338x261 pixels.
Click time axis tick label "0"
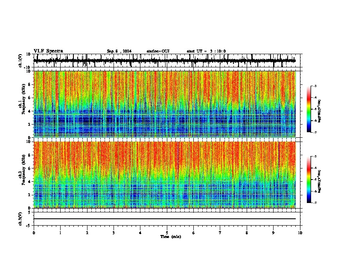[34, 233]
